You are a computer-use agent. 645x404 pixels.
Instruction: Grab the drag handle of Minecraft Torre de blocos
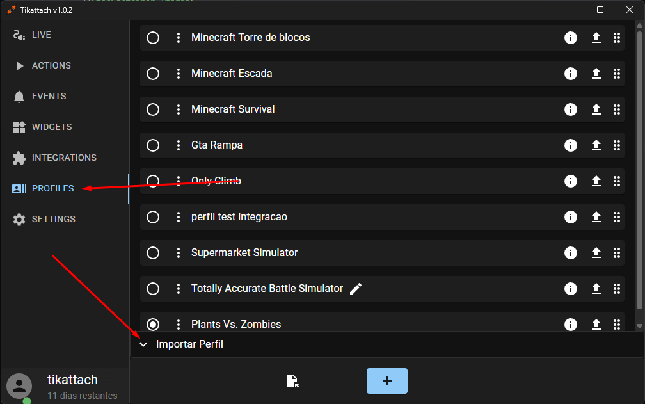(x=617, y=38)
